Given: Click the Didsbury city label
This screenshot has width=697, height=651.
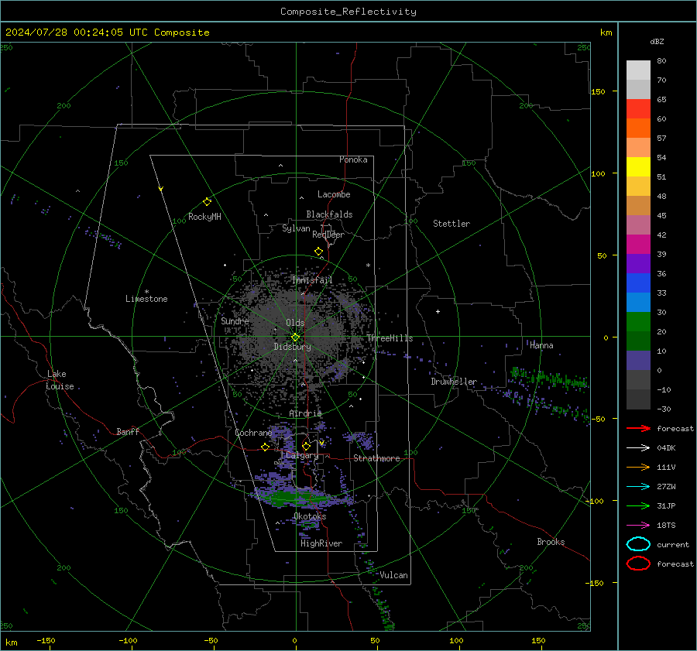Looking at the screenshot, I should (292, 347).
